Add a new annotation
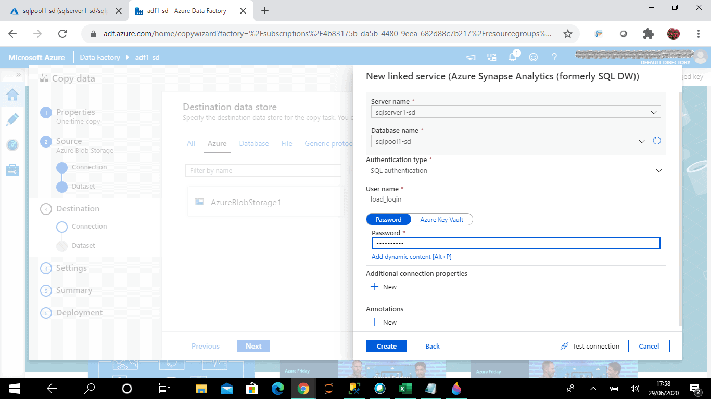The width and height of the screenshot is (711, 399). 384,322
